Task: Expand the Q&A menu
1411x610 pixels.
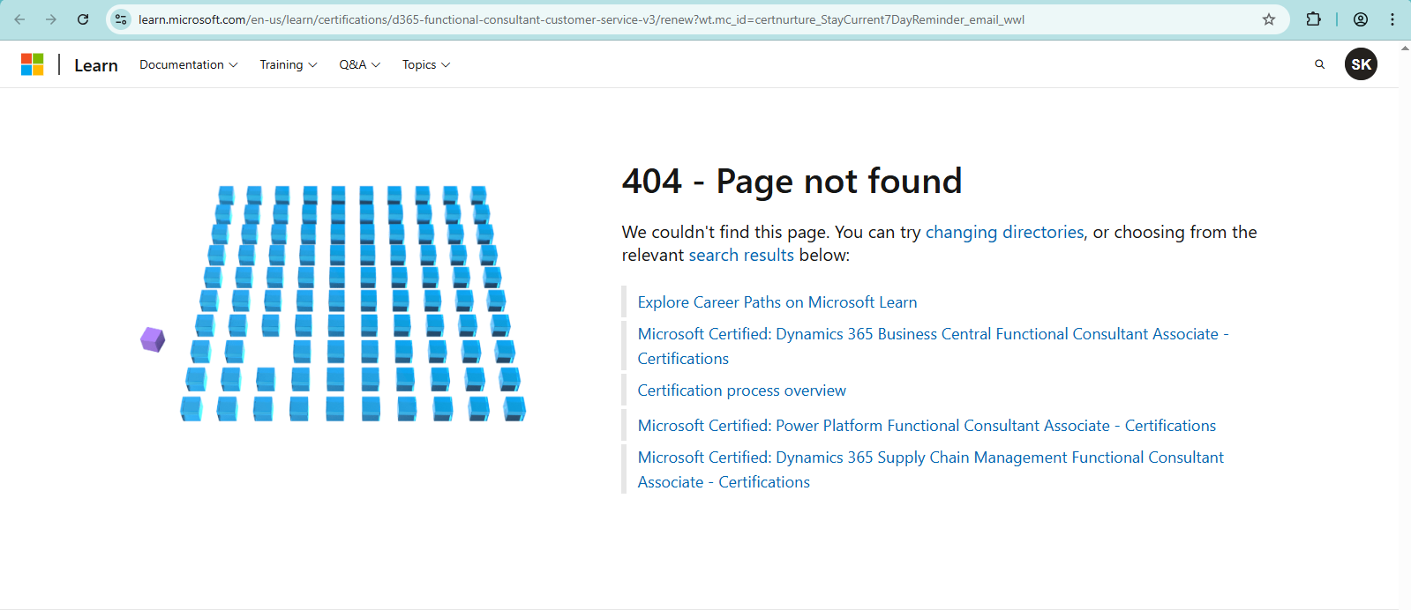Action: coord(360,64)
